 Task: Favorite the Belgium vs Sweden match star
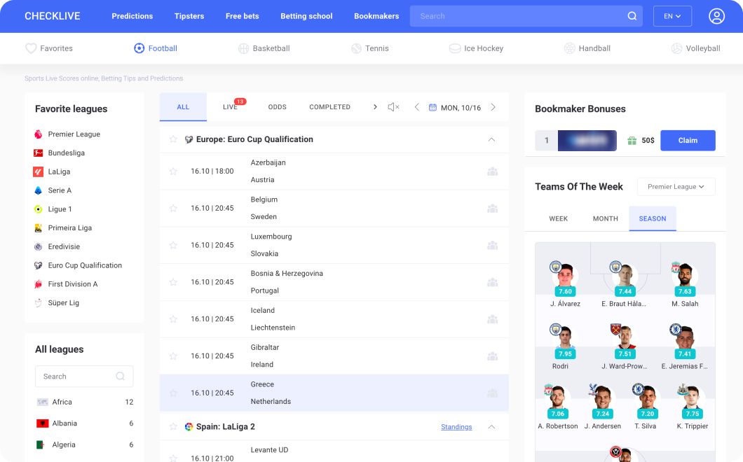(173, 209)
